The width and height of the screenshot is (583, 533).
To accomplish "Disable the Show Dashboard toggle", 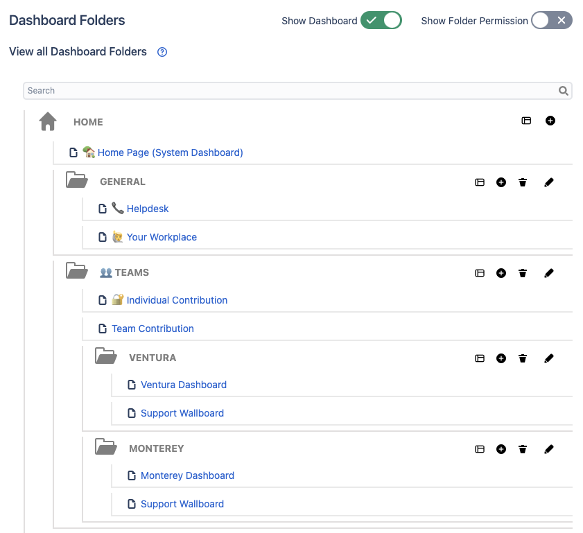I will [x=381, y=21].
